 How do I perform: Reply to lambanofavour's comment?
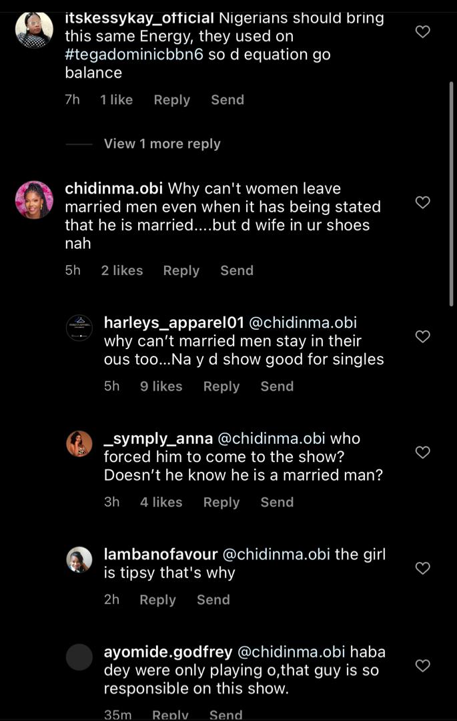(157, 600)
